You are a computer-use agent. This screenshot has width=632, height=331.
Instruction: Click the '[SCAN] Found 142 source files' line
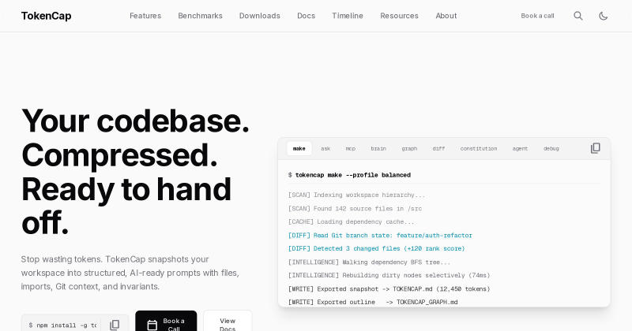click(355, 208)
